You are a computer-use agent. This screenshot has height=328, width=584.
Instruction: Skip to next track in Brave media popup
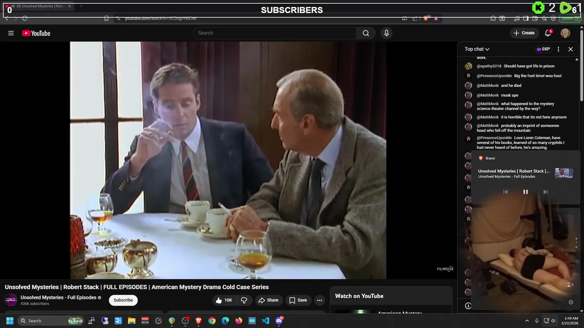click(545, 192)
